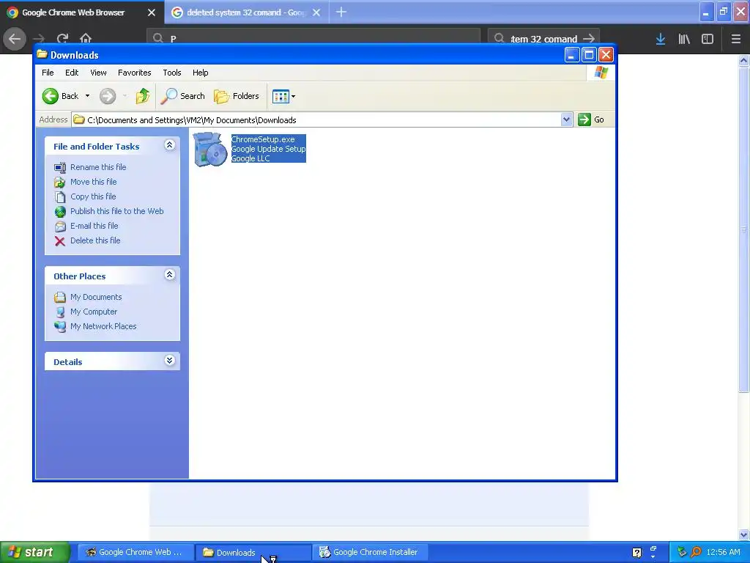Click the 12:56 AM system clock
The width and height of the screenshot is (750, 563).
pyautogui.click(x=723, y=553)
